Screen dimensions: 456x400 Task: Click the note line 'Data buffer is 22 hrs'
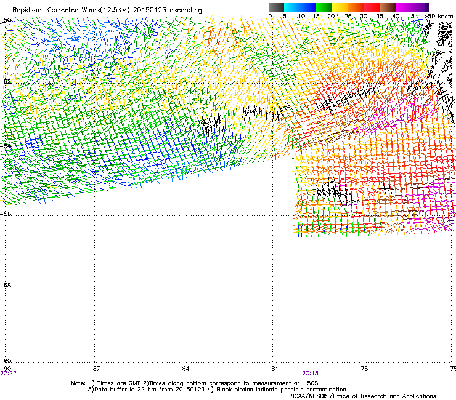click(x=217, y=390)
